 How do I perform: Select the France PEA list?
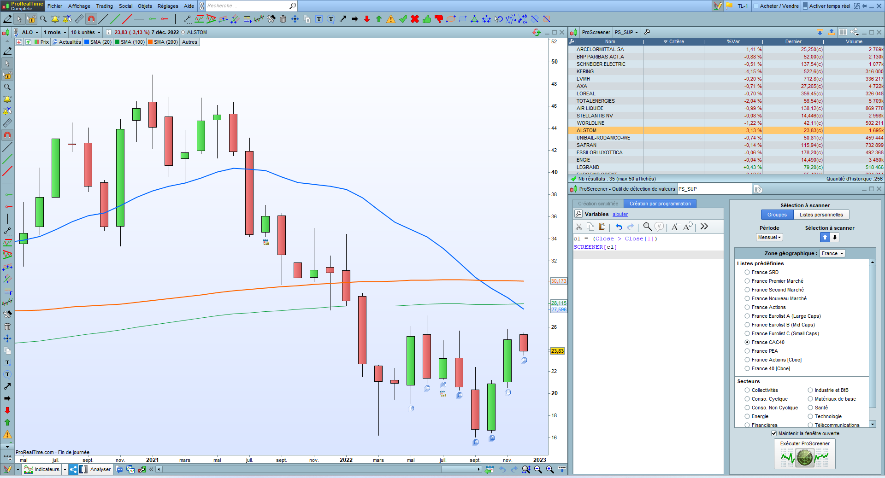(x=747, y=351)
